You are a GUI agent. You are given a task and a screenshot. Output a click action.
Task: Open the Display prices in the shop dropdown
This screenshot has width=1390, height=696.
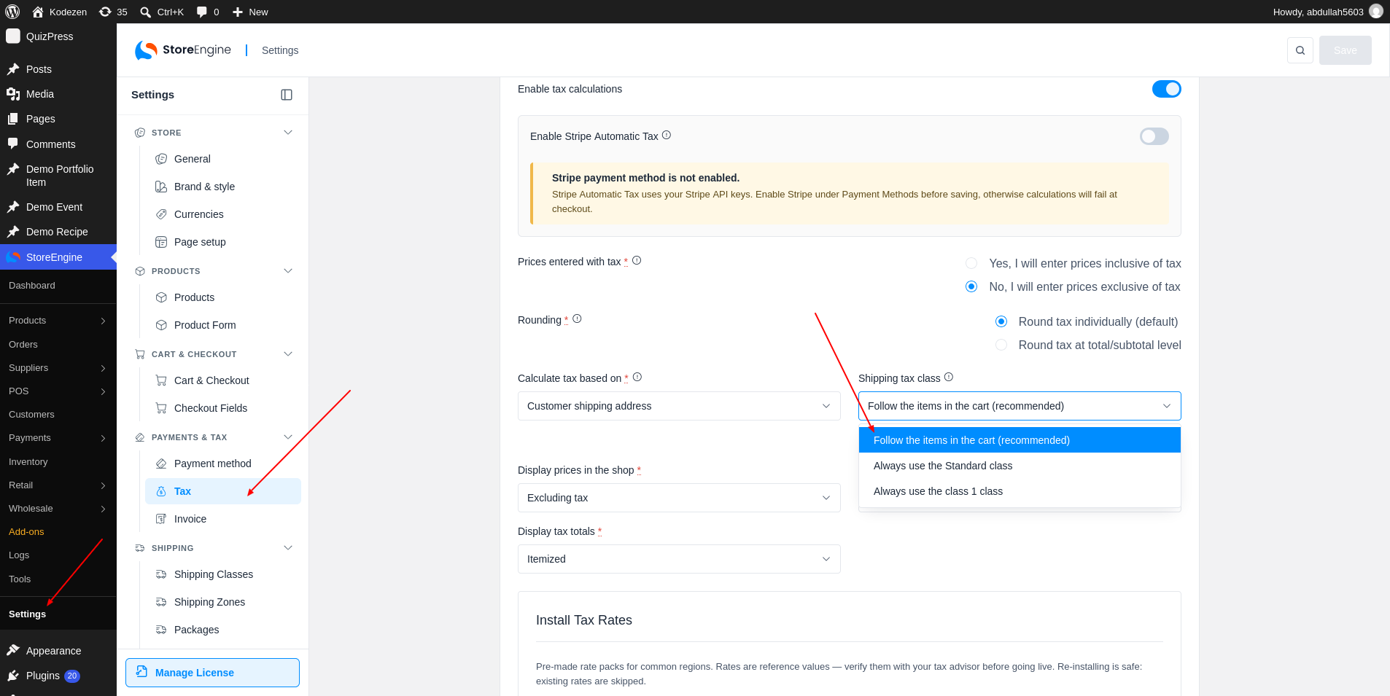[x=679, y=498]
